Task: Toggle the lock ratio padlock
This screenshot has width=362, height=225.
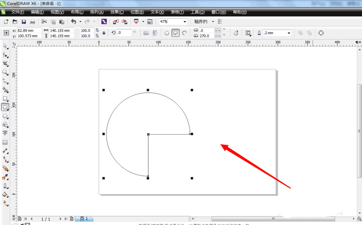Action: (x=104, y=33)
